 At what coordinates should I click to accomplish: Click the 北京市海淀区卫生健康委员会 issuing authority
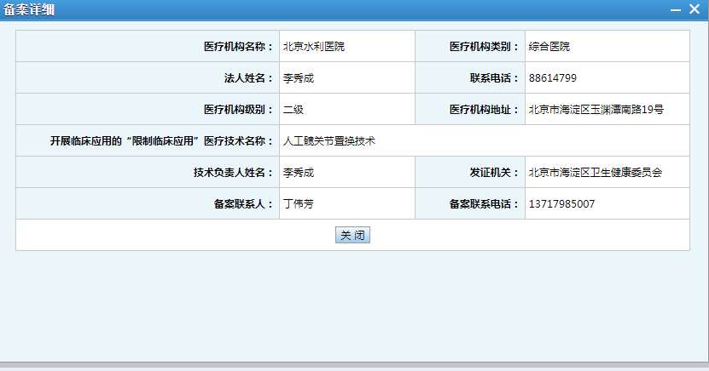click(x=595, y=173)
